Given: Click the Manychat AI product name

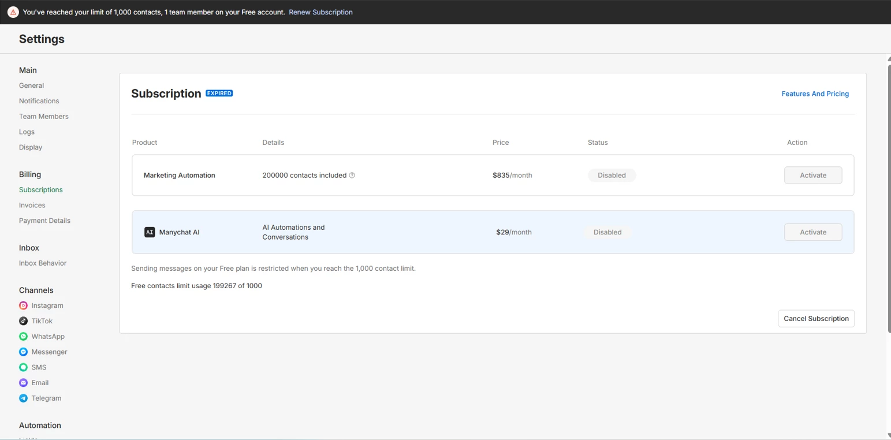Looking at the screenshot, I should (180, 232).
